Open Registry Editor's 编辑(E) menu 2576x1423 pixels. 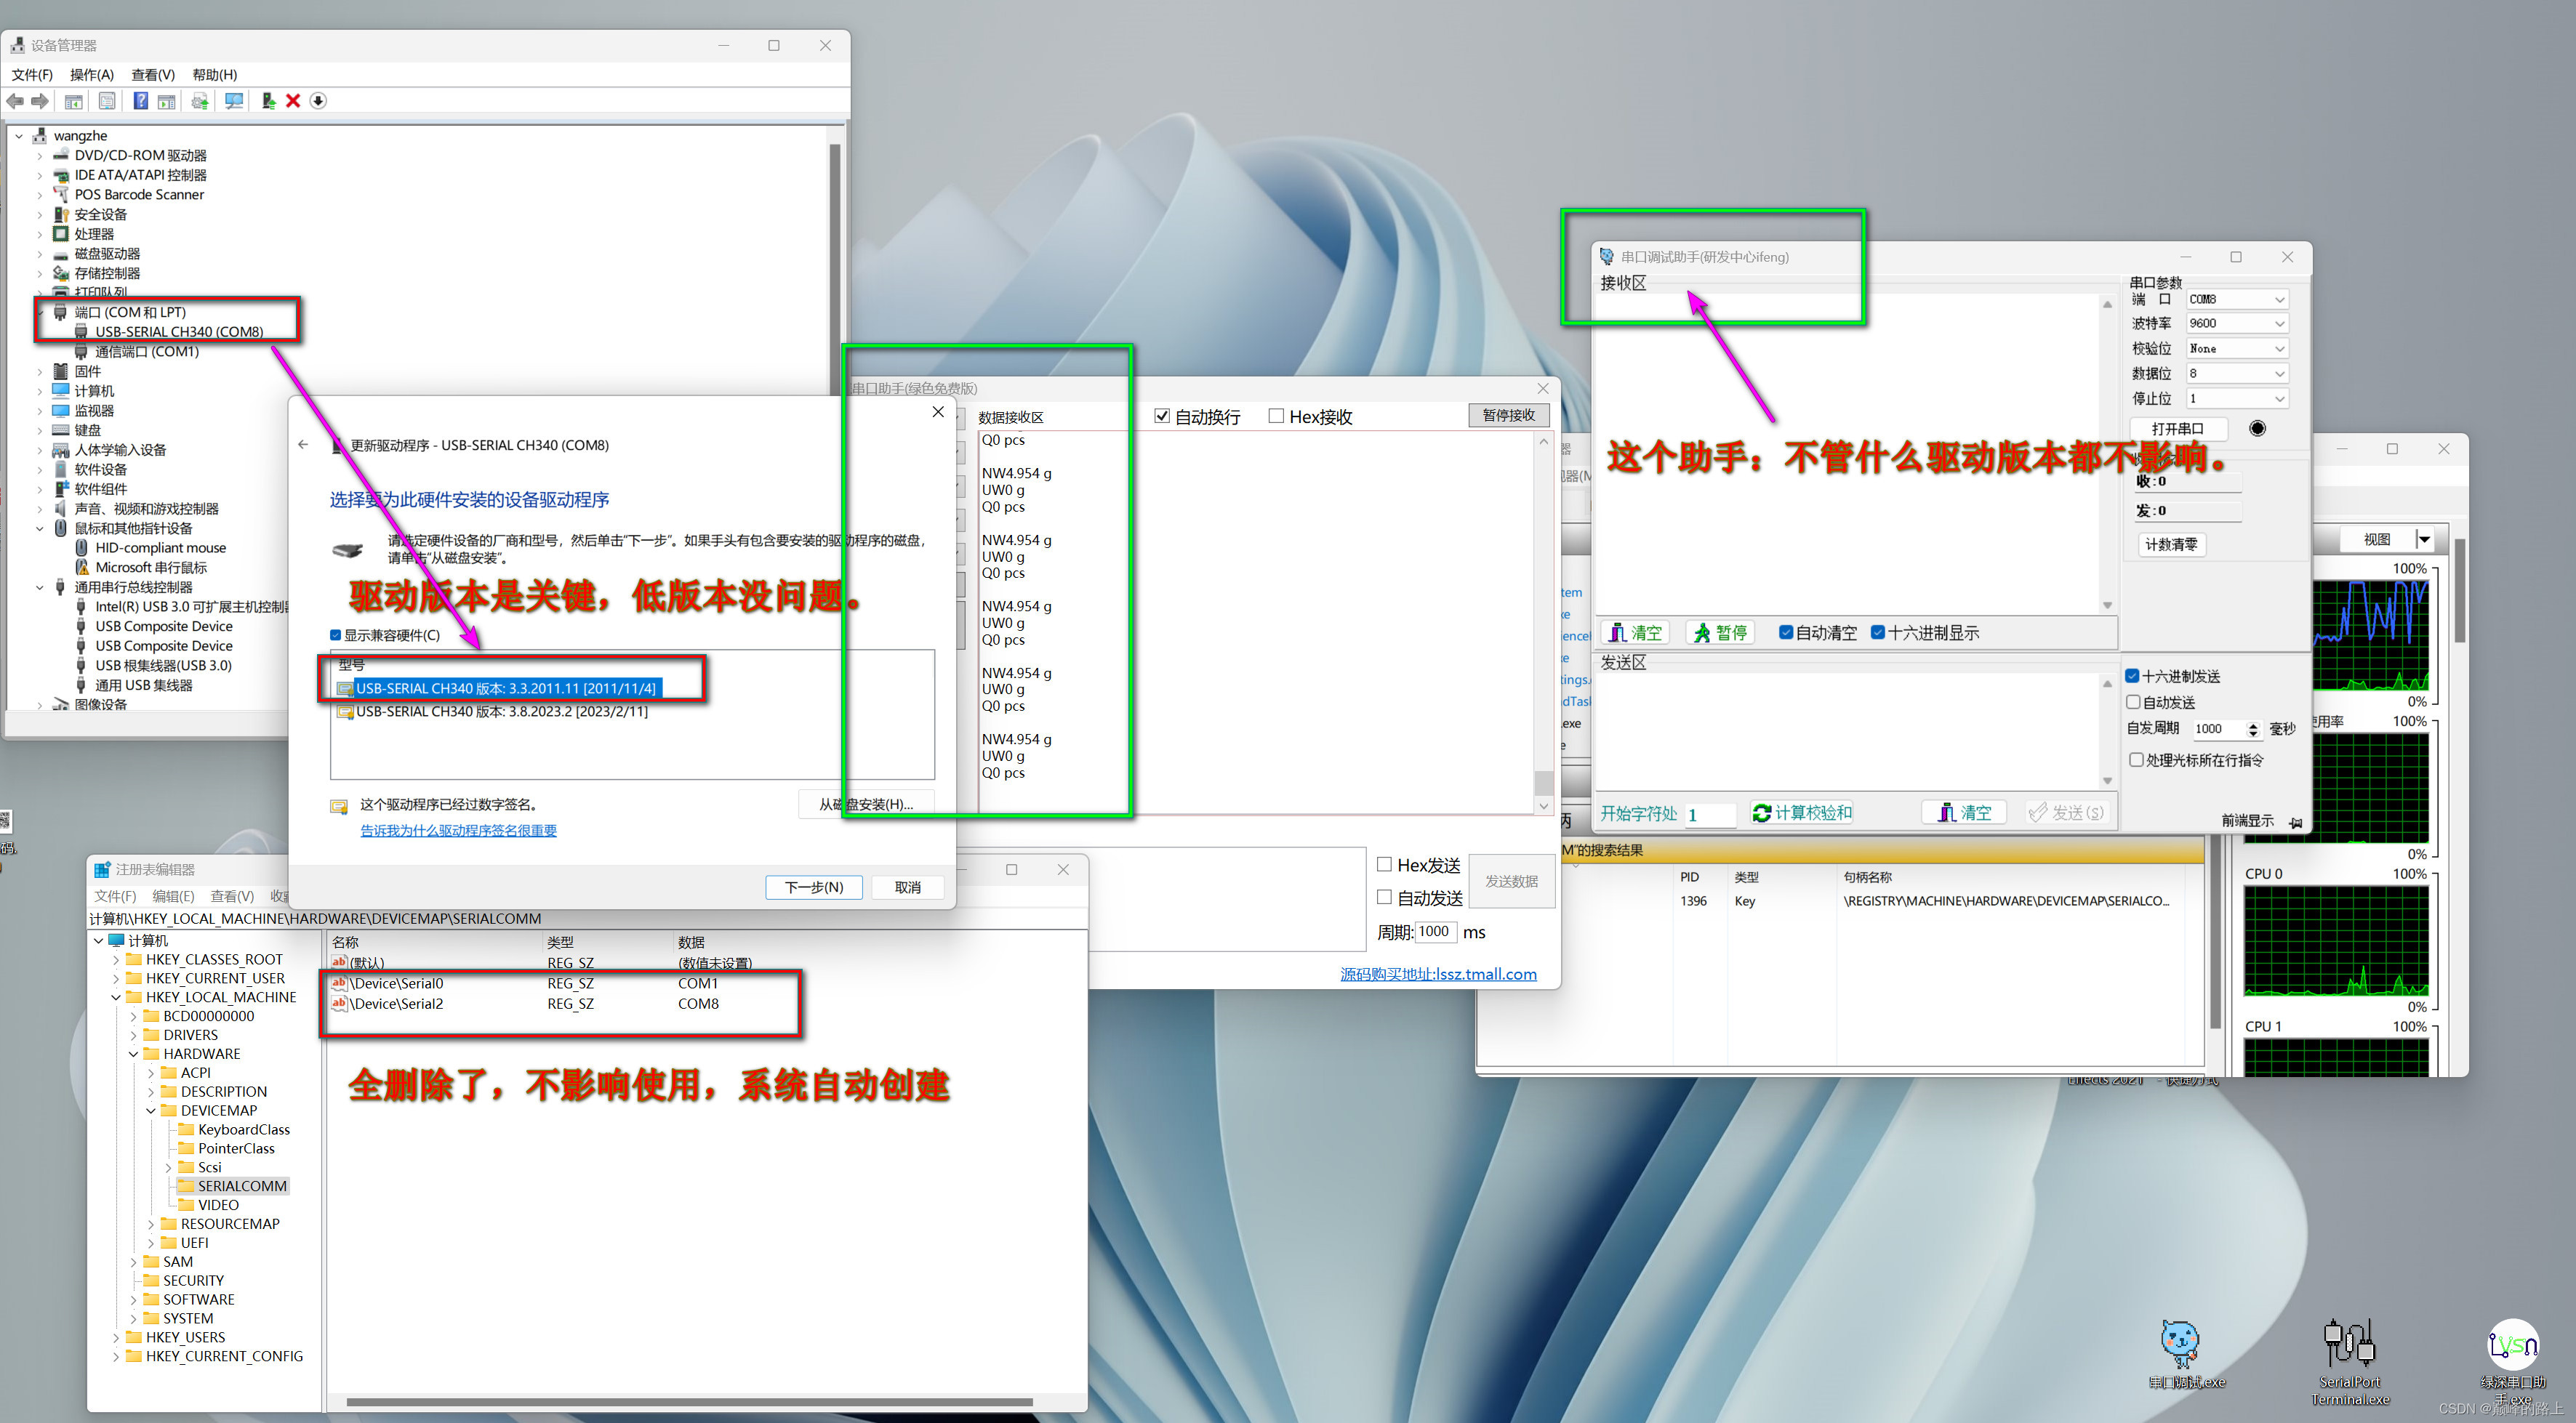[173, 896]
